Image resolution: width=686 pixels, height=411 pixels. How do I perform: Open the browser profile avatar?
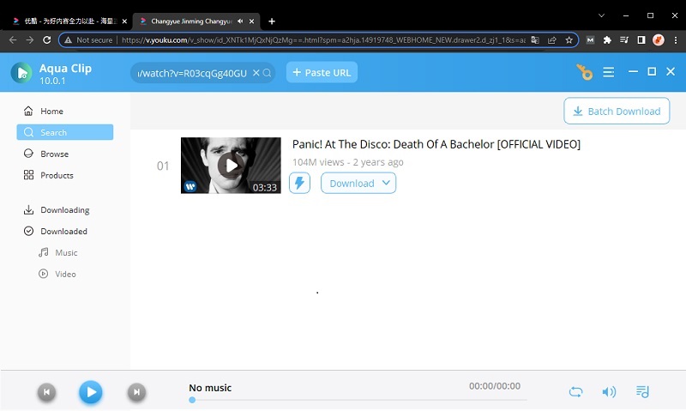[x=659, y=39]
